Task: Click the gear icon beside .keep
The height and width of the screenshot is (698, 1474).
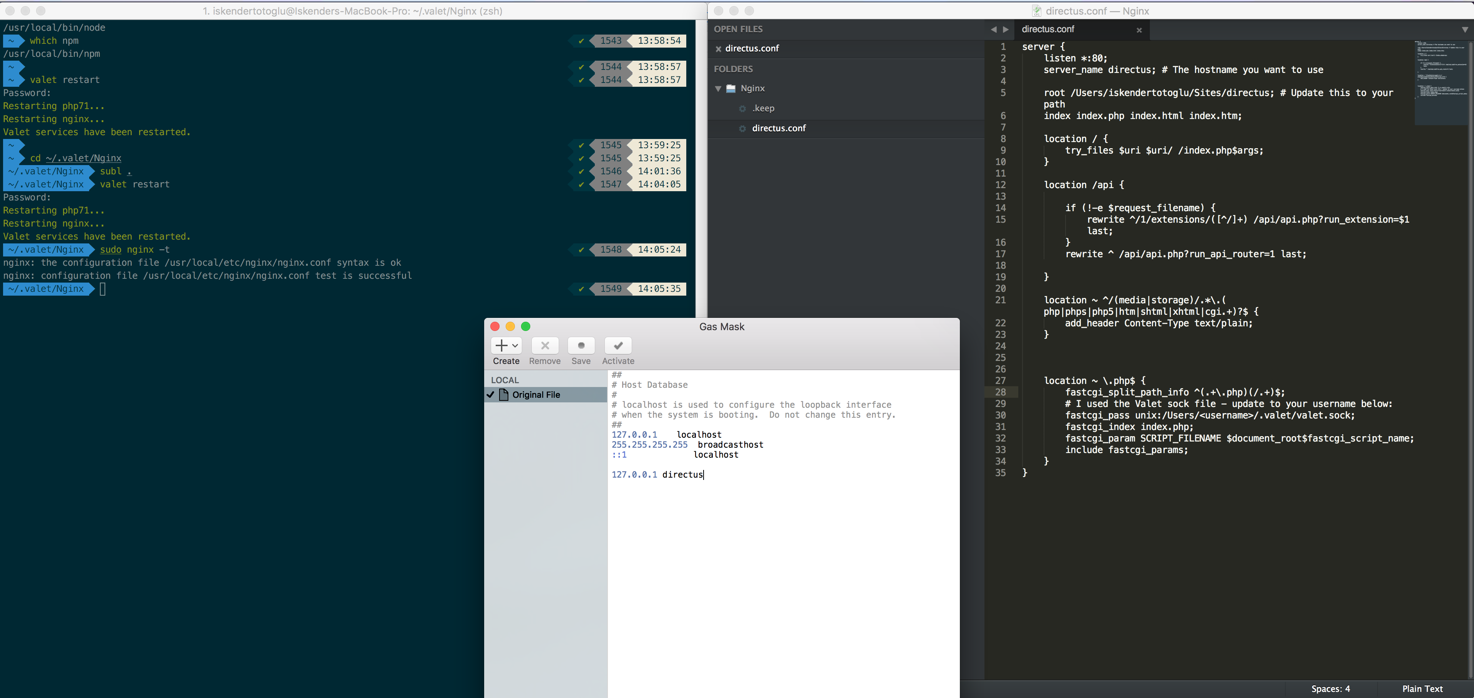Action: [x=742, y=109]
